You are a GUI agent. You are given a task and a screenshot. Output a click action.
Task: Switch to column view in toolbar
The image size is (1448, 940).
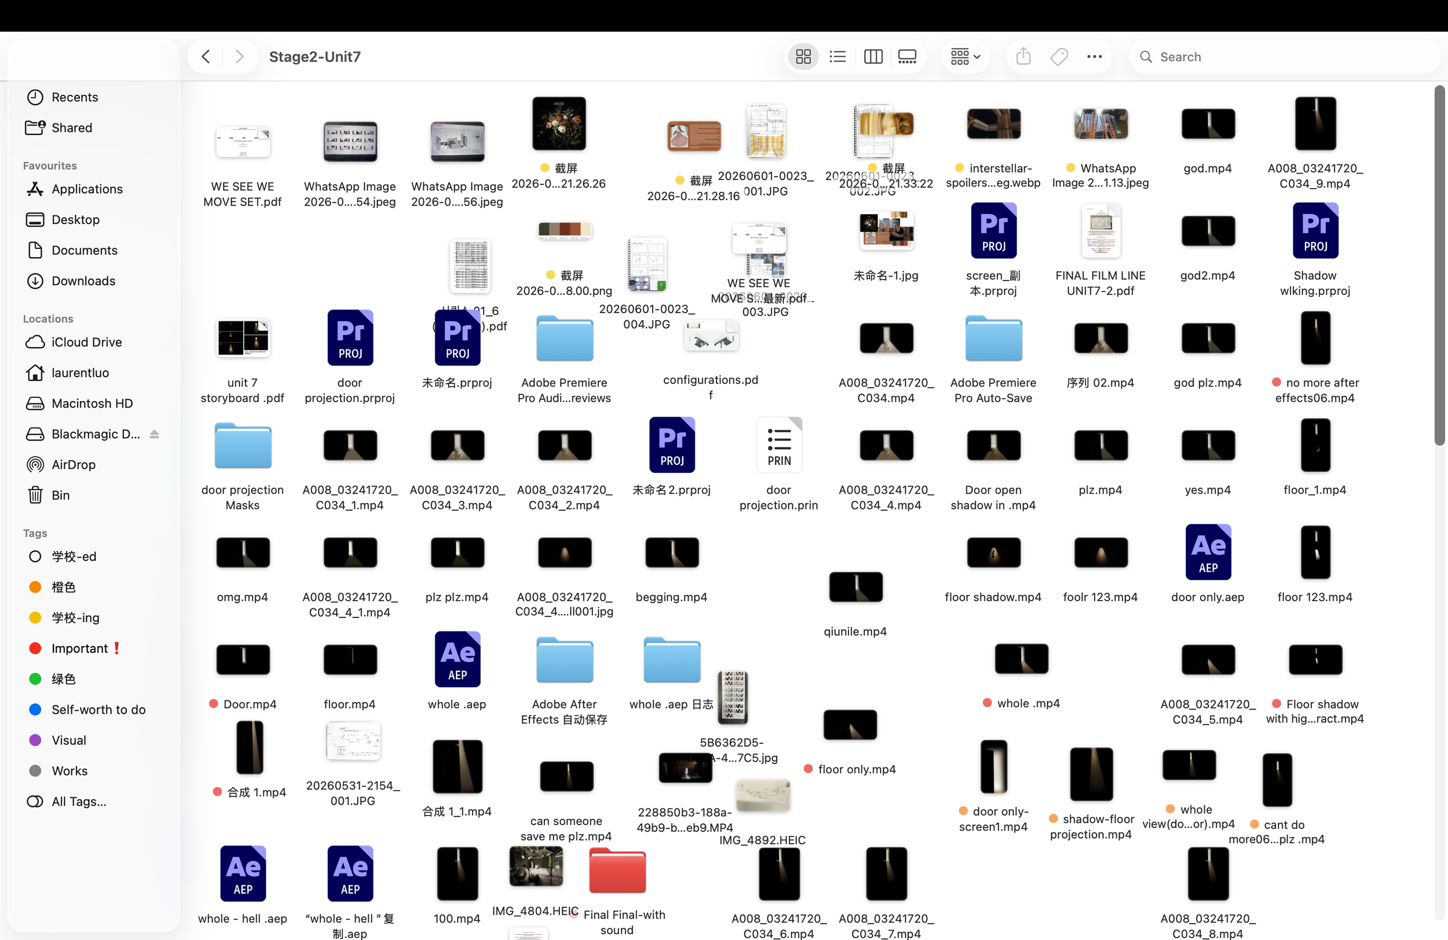coord(873,57)
